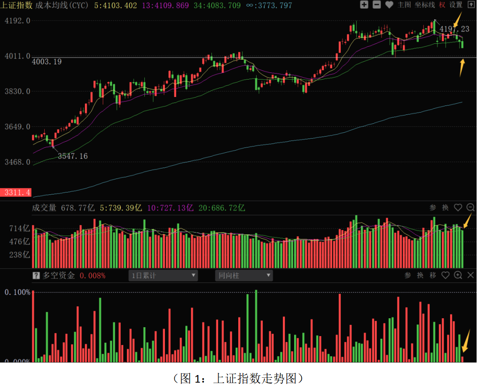Viewport: 477px width, 388px height.
Task: Toggle 坐标线 coordinate lines display
Action: click(424, 5)
